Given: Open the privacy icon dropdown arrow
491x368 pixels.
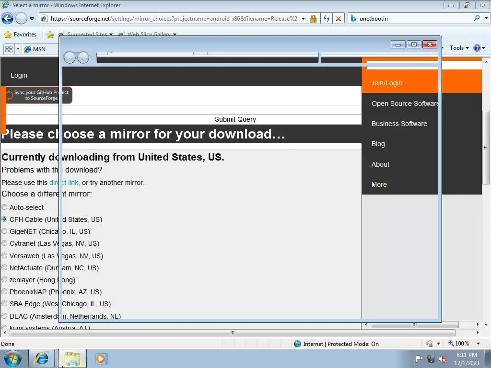Looking at the screenshot, I should [438, 344].
